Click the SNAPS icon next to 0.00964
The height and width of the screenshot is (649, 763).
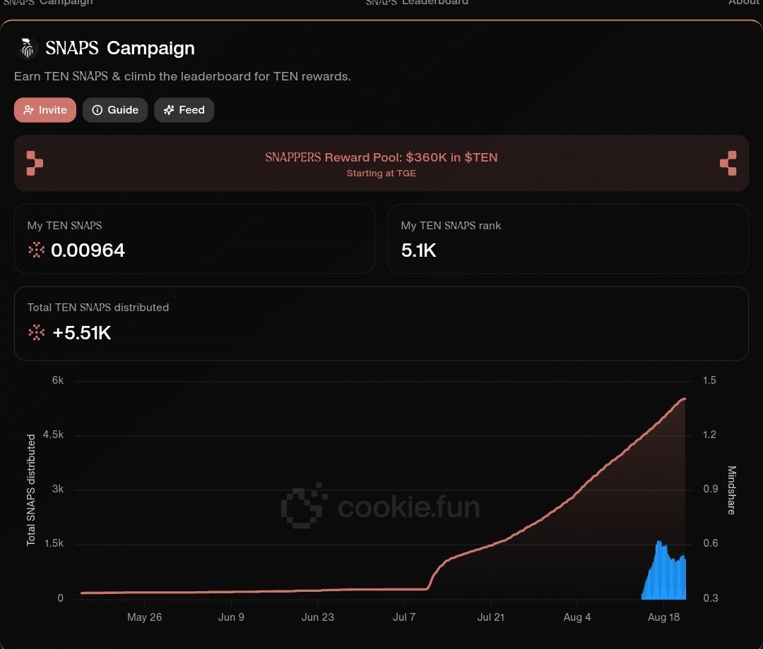pyautogui.click(x=37, y=250)
